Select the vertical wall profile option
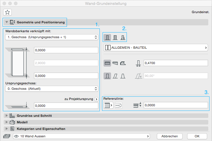 (x=107, y=76)
